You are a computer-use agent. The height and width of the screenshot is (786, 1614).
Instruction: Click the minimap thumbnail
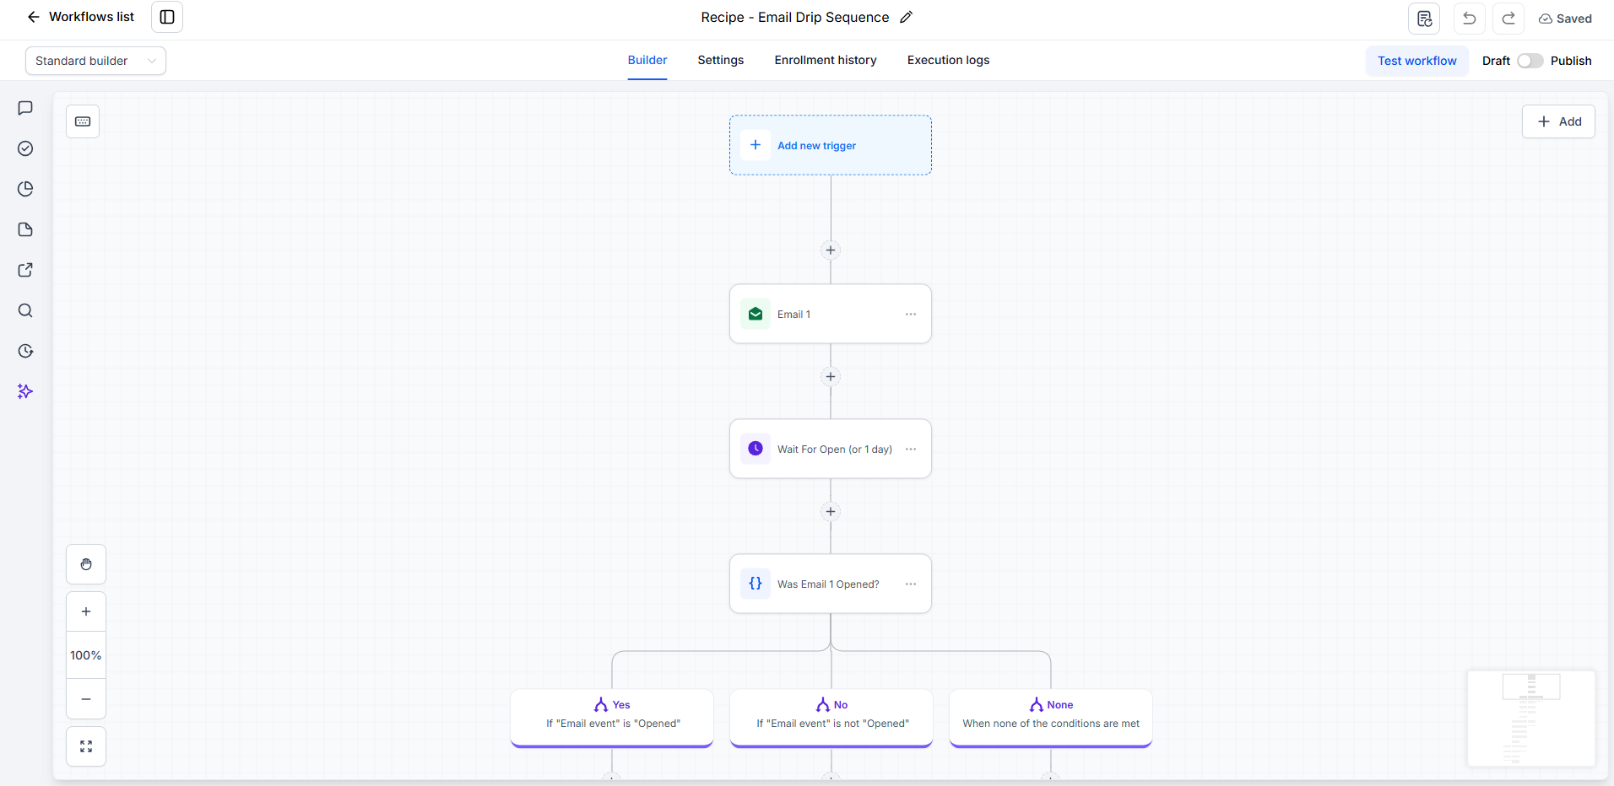(x=1531, y=719)
